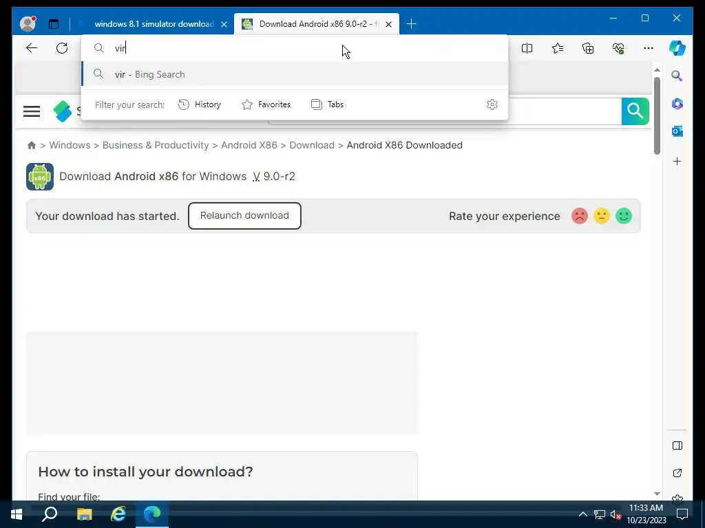Screen dimensions: 705x528
Task: Open sidebar Search icon
Action: pos(677,76)
